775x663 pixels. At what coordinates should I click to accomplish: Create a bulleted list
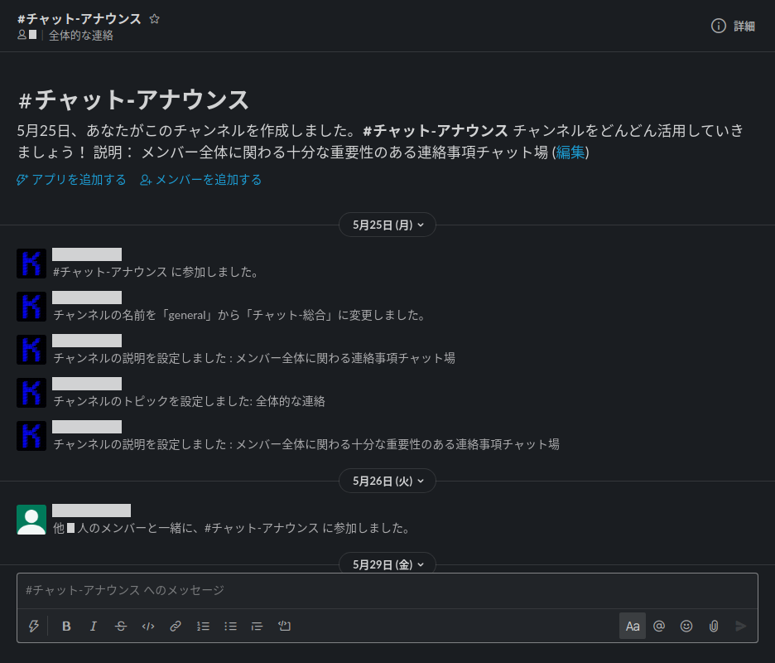click(230, 626)
